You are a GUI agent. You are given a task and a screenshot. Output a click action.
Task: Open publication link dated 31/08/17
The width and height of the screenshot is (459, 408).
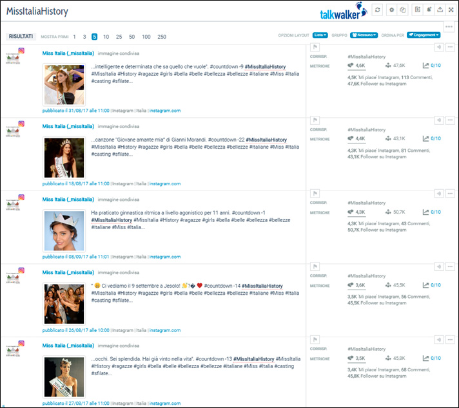pyautogui.click(x=76, y=111)
